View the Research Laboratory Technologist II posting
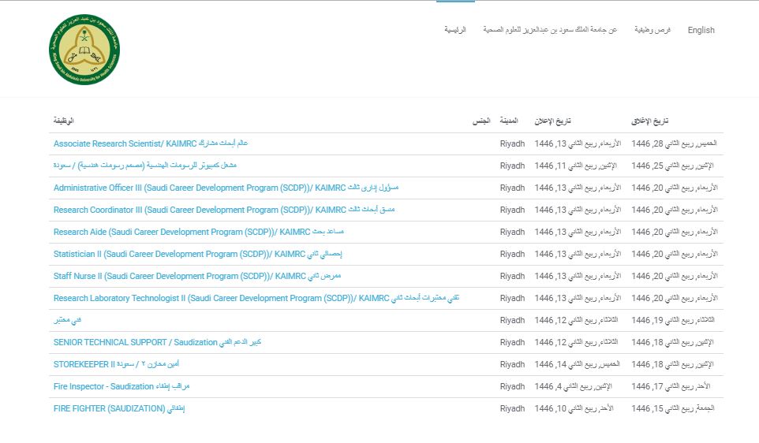Viewport: 759px width, 443px height. point(256,298)
